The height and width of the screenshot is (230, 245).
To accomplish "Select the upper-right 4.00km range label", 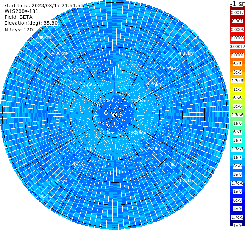I will 187,53.
